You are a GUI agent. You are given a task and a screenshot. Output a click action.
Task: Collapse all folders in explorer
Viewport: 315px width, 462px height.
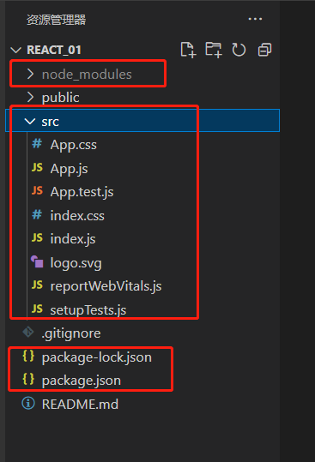click(x=264, y=50)
